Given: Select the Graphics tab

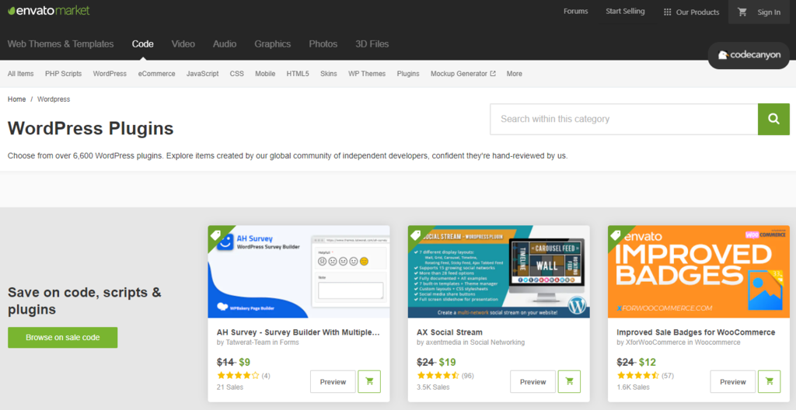Looking at the screenshot, I should 272,44.
